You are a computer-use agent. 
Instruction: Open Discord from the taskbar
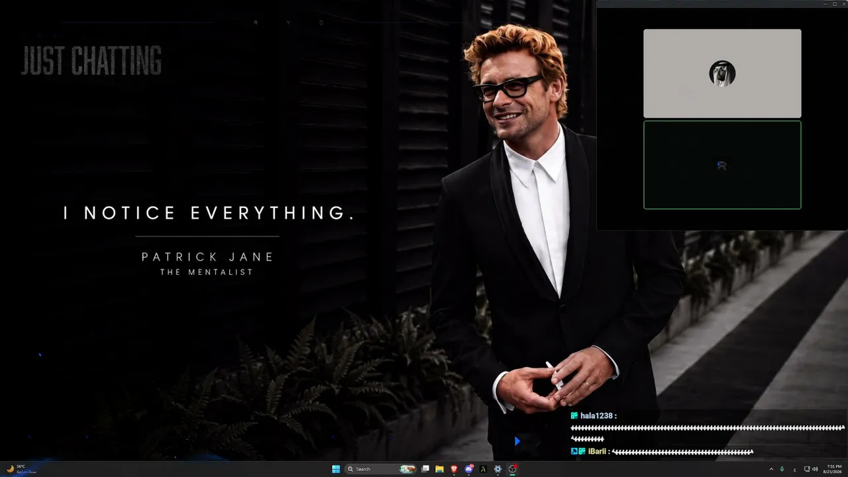tap(469, 469)
